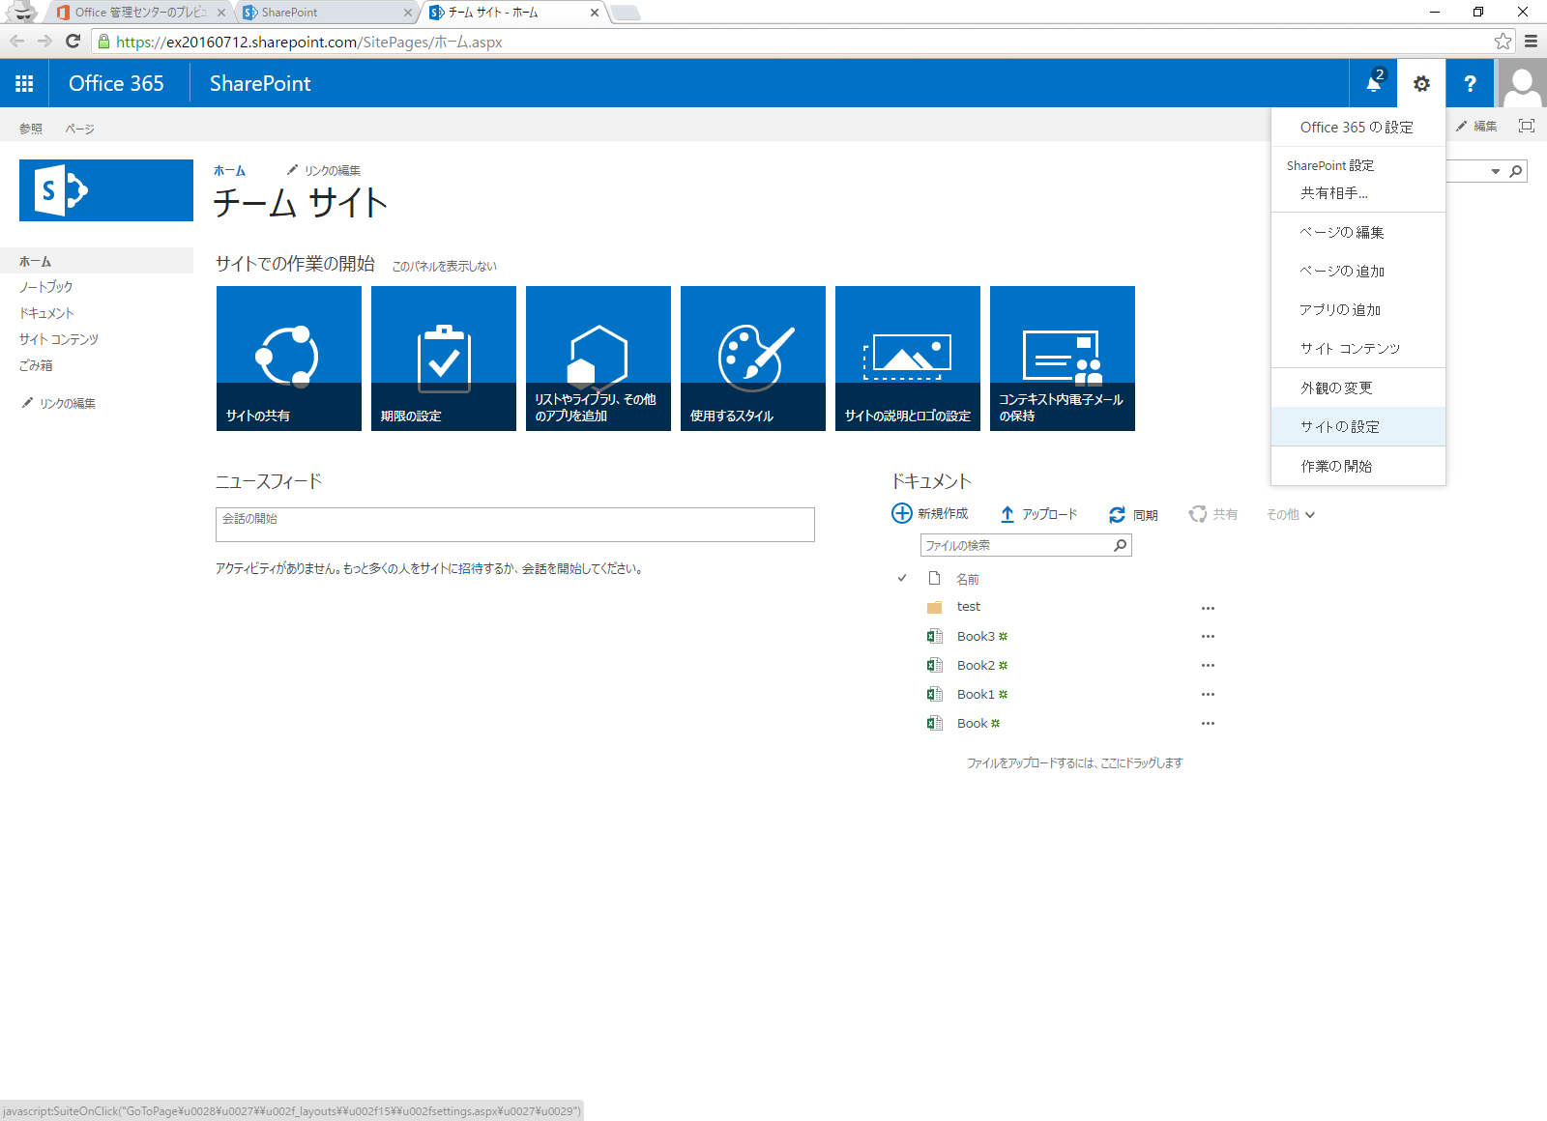The height and width of the screenshot is (1121, 1547).
Task: Open the search scope dropdown arrow
Action: [x=1495, y=171]
